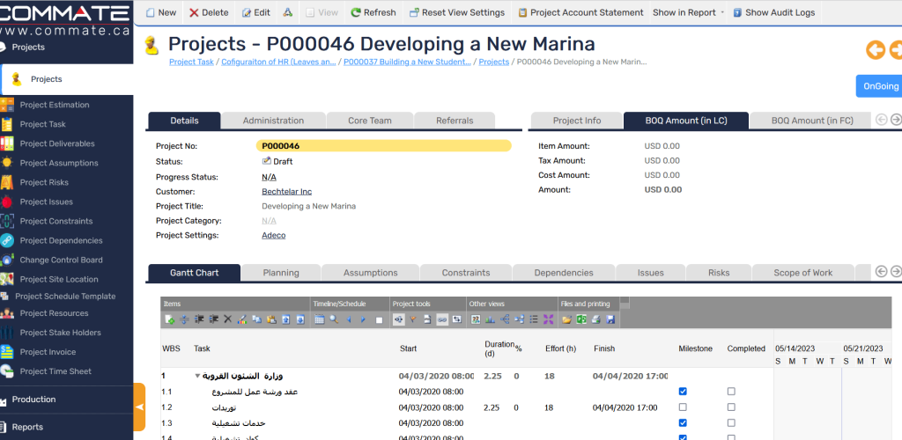Click the move item up icon
The image size is (902, 440).
click(x=286, y=319)
